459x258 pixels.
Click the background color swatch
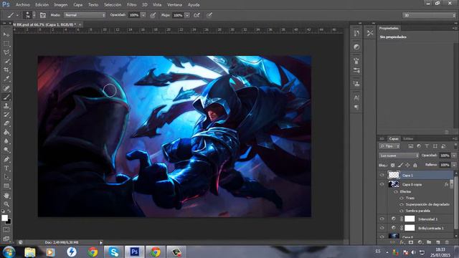9,221
